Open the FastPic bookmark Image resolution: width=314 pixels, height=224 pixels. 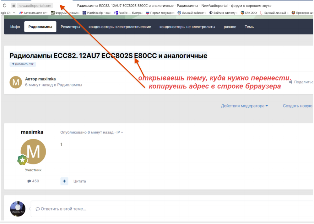(x=130, y=13)
